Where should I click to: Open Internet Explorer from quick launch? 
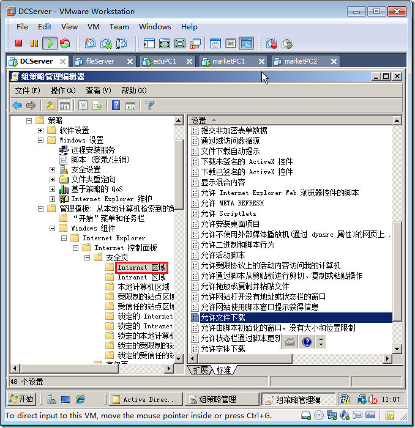(x=80, y=399)
